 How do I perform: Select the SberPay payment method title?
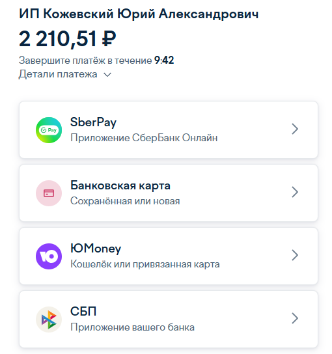click(93, 122)
